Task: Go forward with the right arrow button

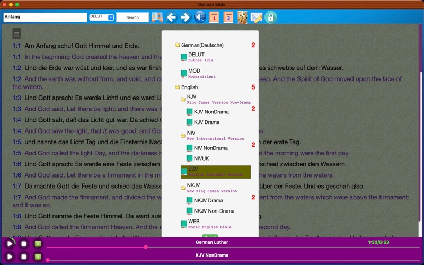Action: pos(185,17)
